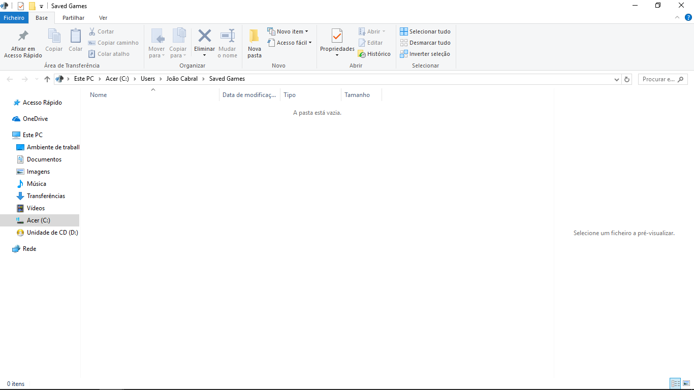Image resolution: width=694 pixels, height=390 pixels.
Task: Collapse the ribbon with the chevron arrow
Action: pyautogui.click(x=677, y=18)
